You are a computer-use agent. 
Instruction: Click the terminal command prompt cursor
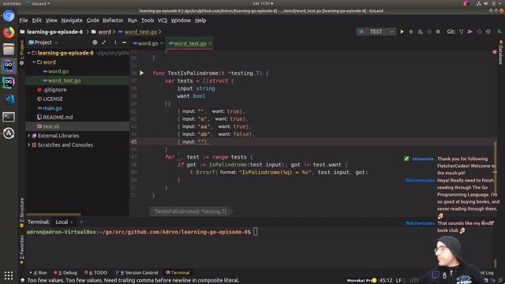[x=256, y=231]
